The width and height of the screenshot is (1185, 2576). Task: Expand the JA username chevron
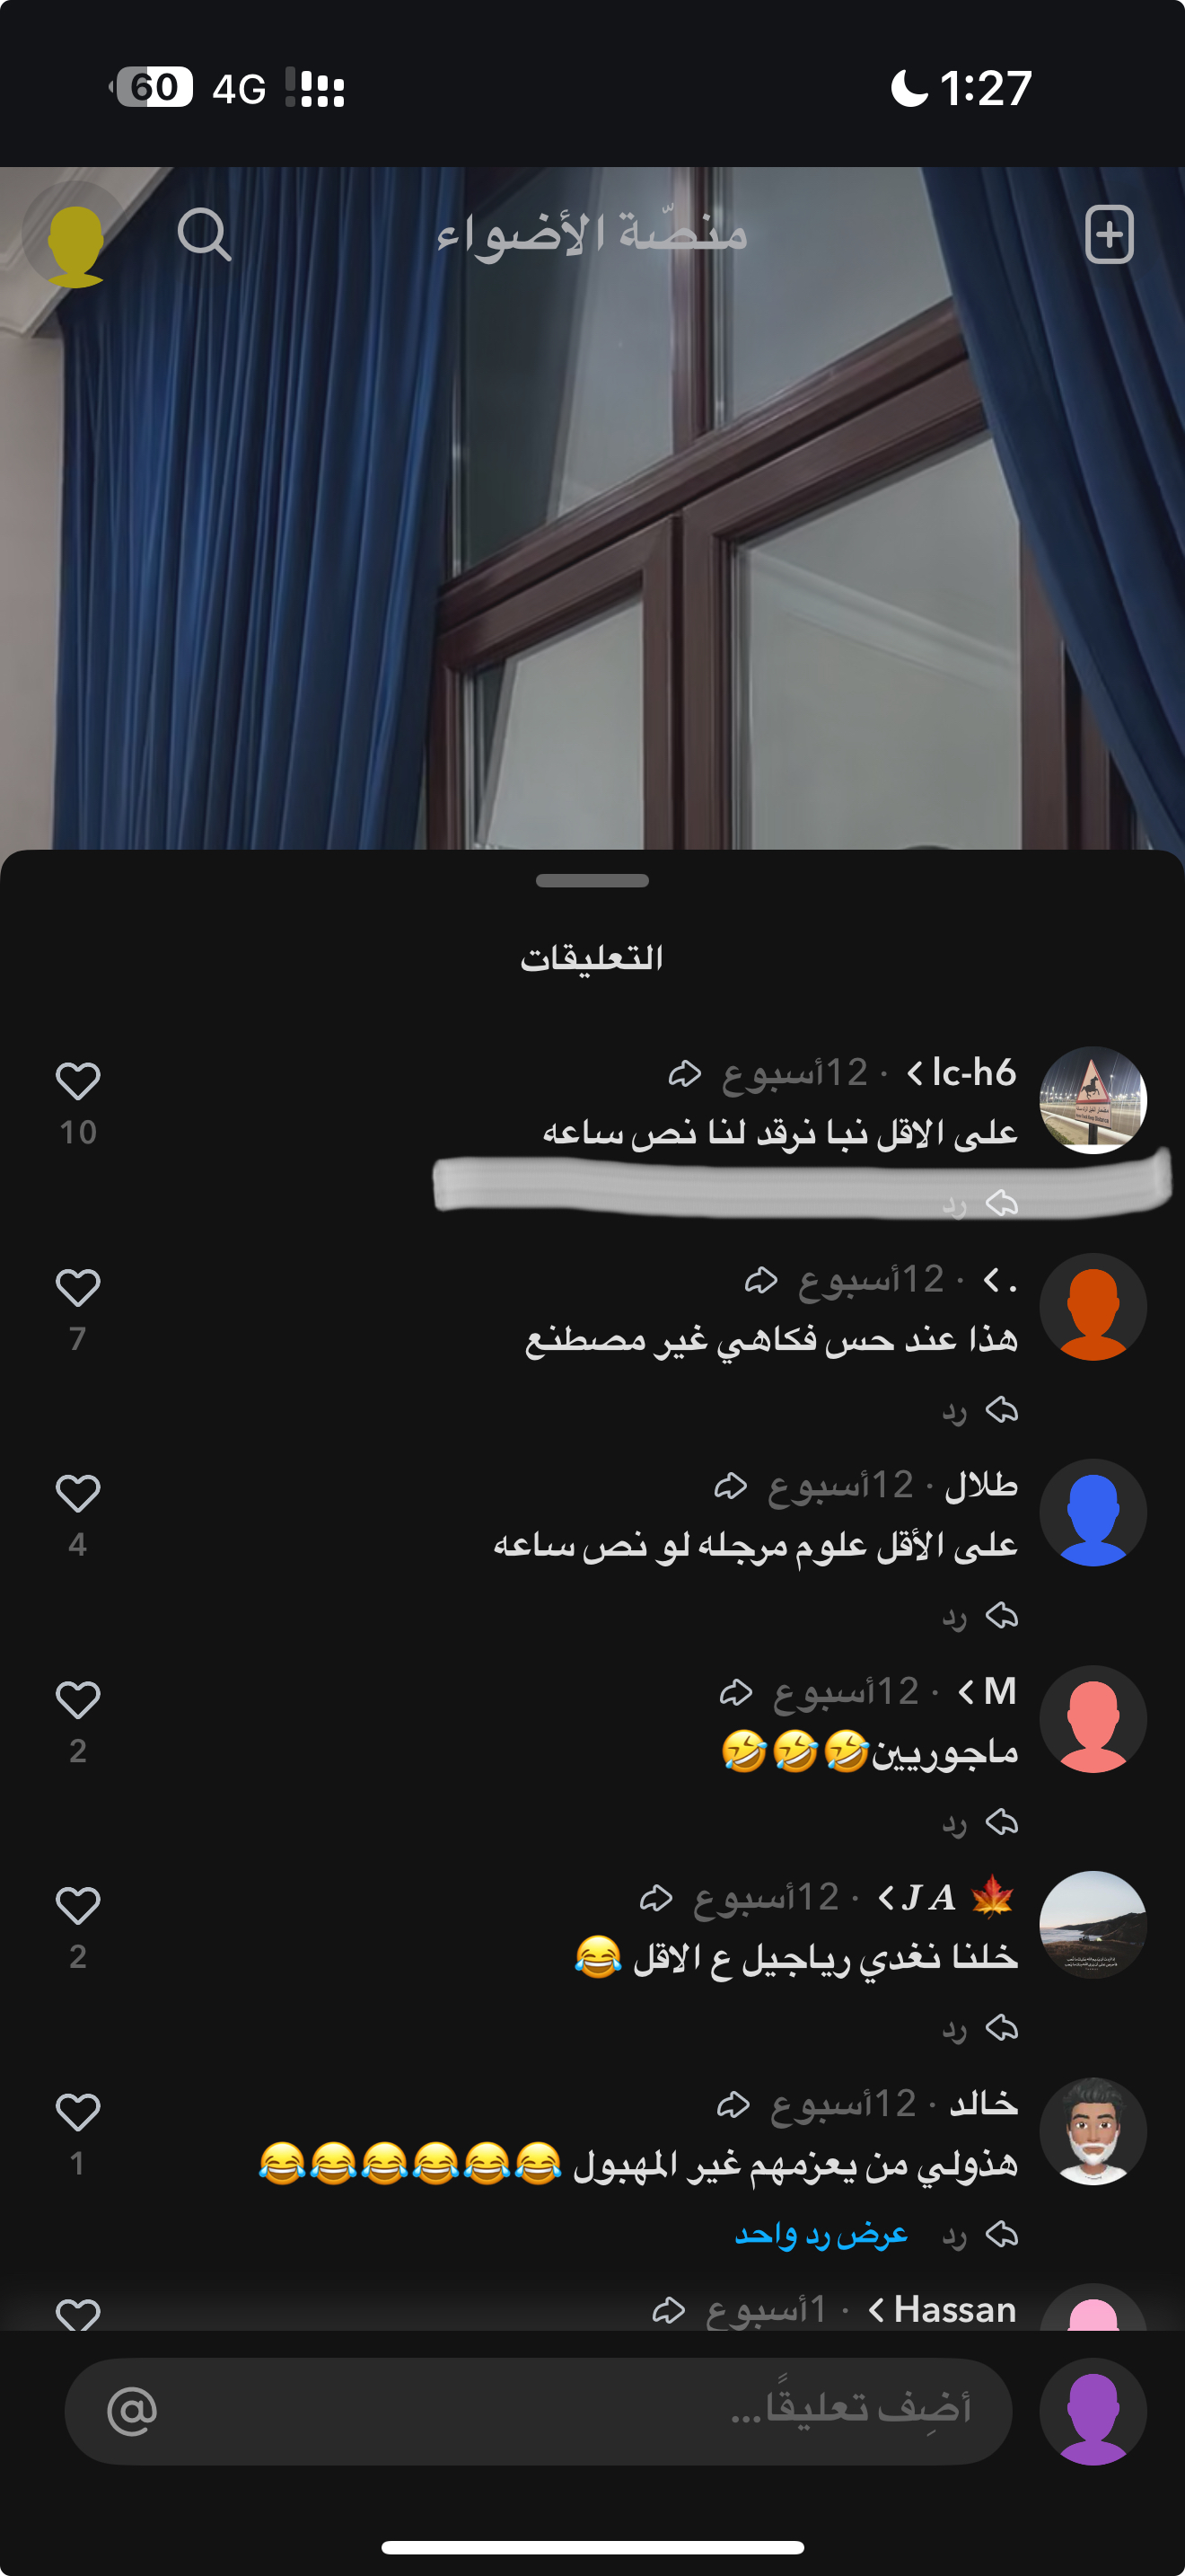tap(885, 1898)
